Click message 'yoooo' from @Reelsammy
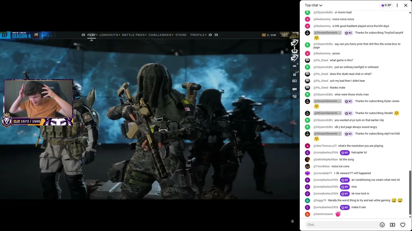The image size is (412, 231). [x=336, y=54]
